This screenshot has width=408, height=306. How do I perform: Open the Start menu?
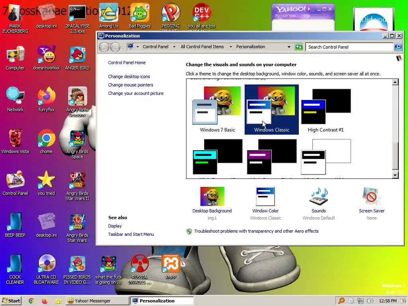tap(11, 301)
